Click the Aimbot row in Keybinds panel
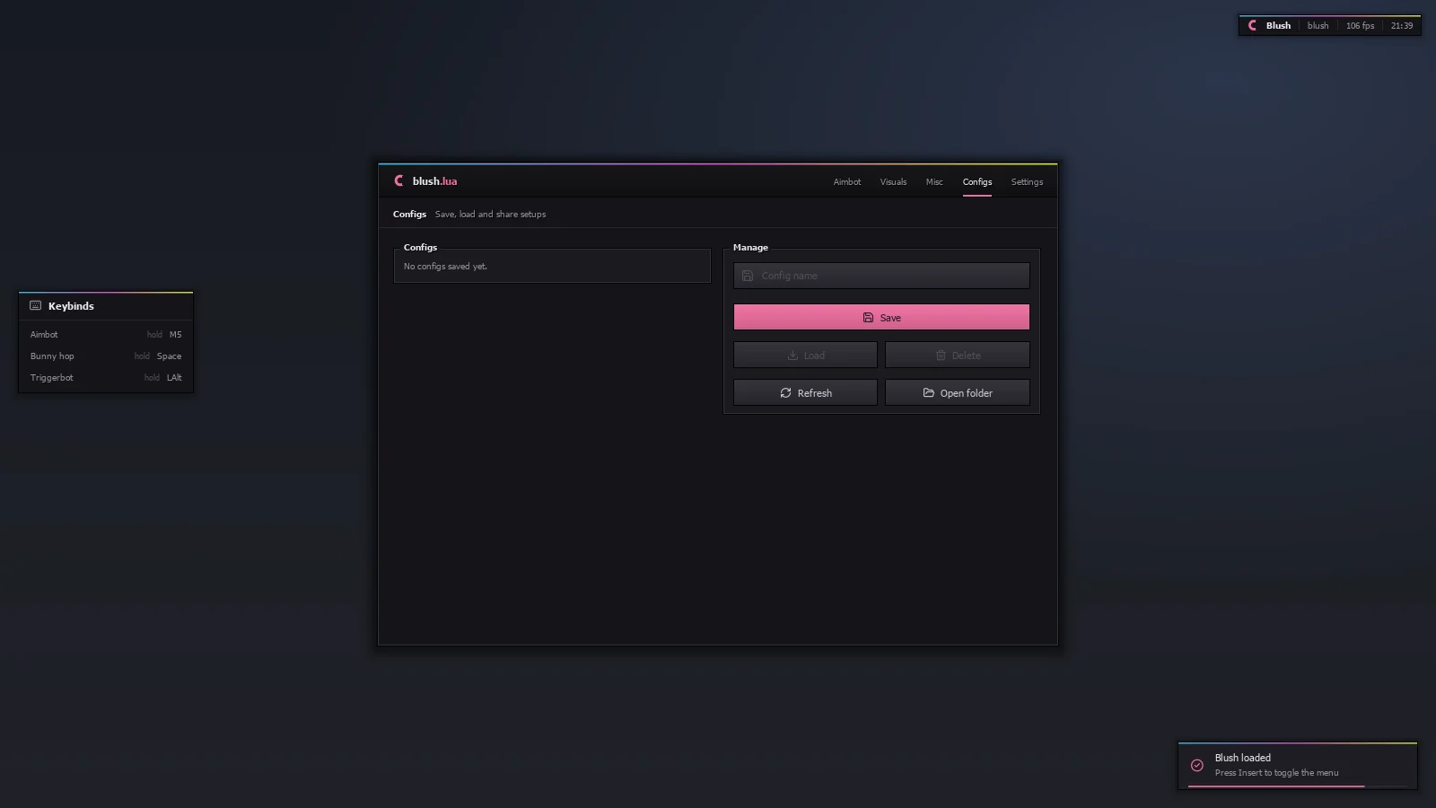The width and height of the screenshot is (1436, 808). click(x=106, y=335)
